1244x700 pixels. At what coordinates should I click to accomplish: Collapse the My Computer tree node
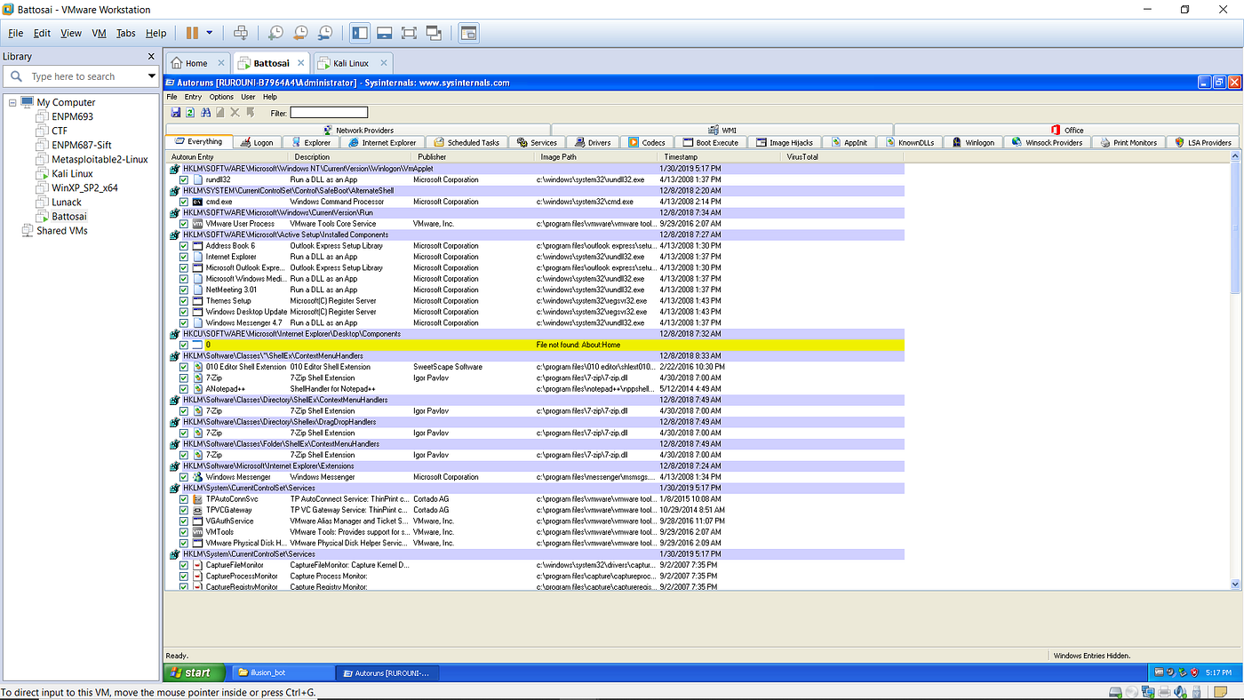click(12, 102)
